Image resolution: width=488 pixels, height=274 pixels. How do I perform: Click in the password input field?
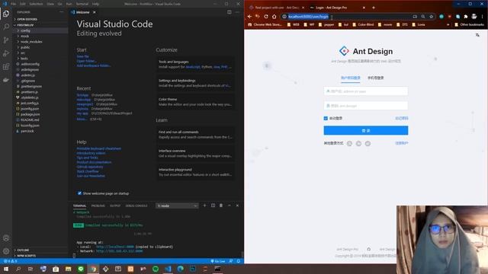coord(366,106)
